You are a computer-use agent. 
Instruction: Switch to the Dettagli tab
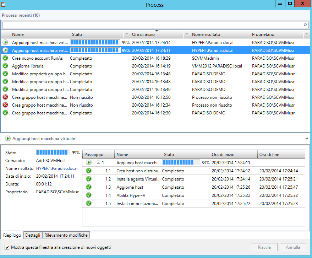coord(33,235)
